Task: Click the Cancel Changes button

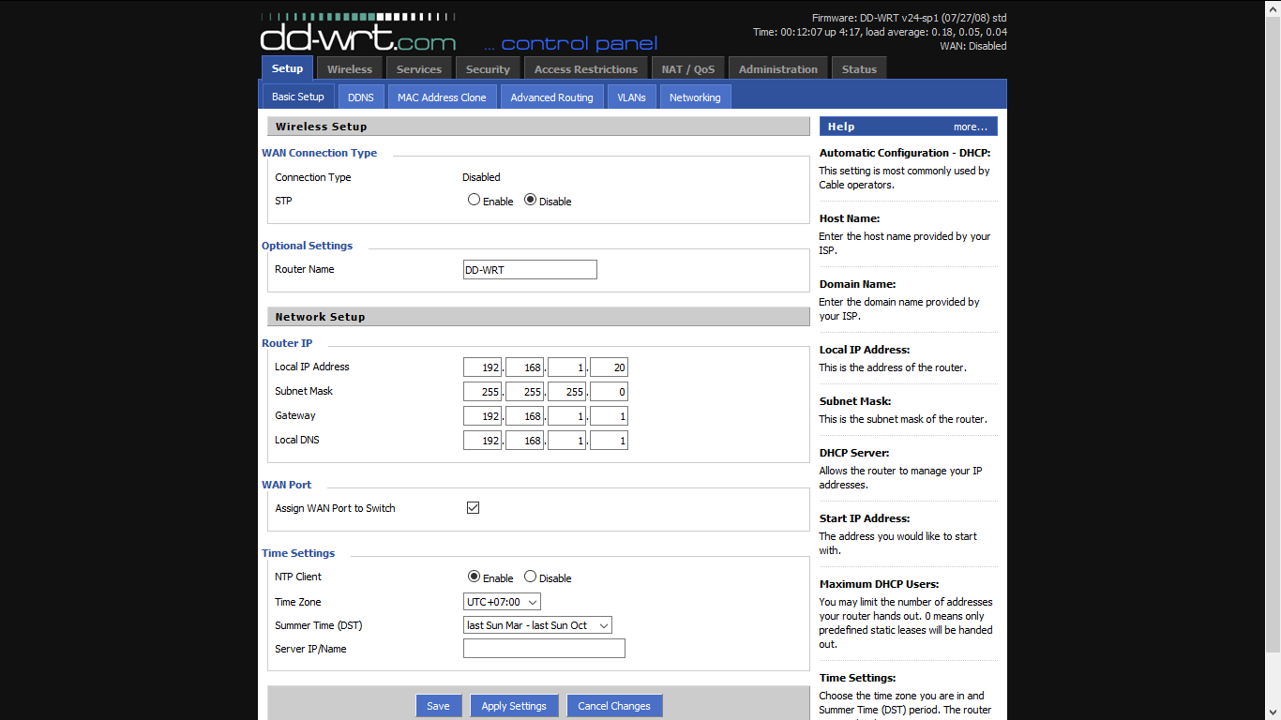Action: [x=614, y=706]
